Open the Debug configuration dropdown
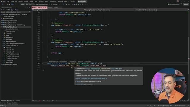 point(23,4)
